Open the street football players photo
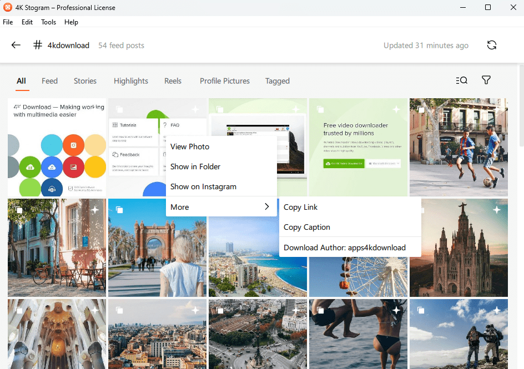 point(458,147)
